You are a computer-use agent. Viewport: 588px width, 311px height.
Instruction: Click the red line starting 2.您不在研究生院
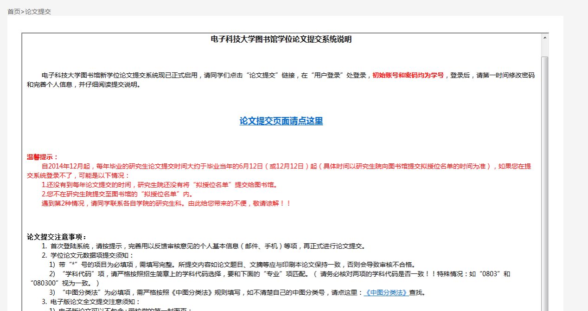point(117,194)
